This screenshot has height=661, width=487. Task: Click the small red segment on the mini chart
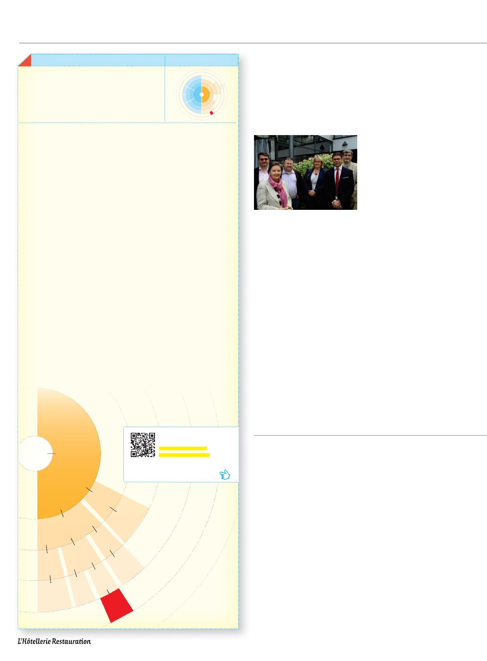pos(212,113)
